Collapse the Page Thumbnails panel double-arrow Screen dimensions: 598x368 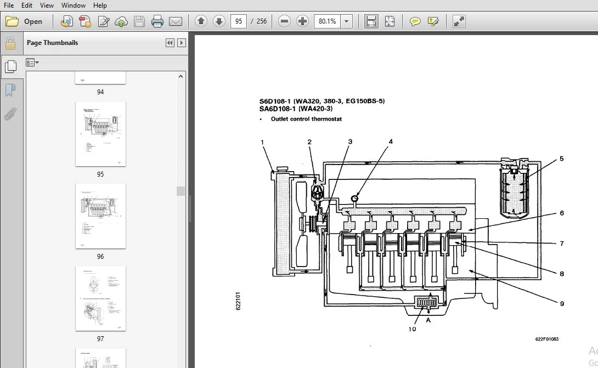coord(170,43)
